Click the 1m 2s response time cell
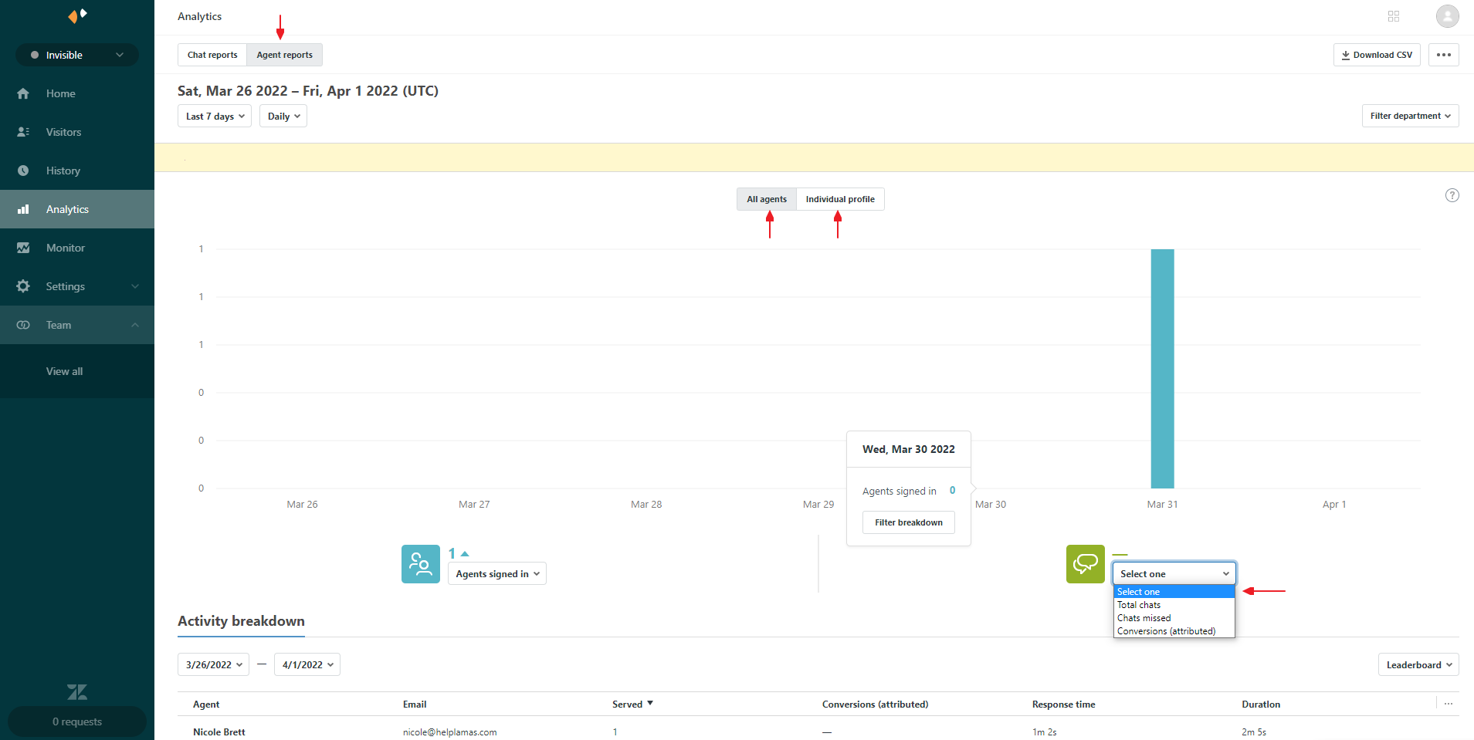1474x740 pixels. 1044,732
